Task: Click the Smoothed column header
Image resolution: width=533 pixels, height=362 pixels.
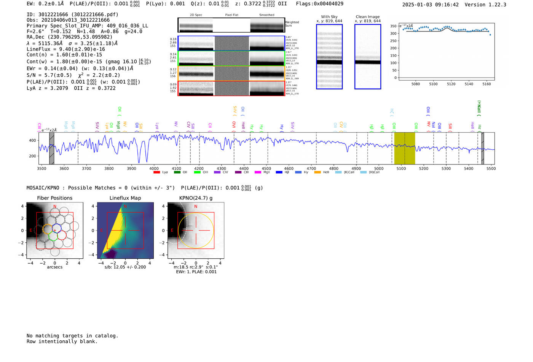Action: (266, 15)
